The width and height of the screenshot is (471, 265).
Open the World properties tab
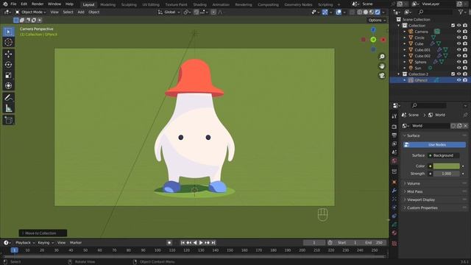[x=394, y=160]
